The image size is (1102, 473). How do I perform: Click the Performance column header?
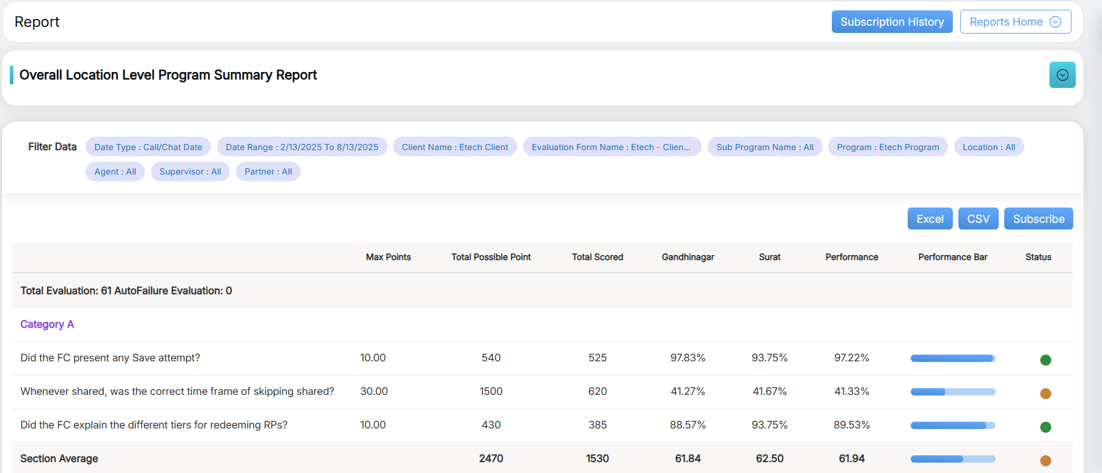pyautogui.click(x=851, y=257)
